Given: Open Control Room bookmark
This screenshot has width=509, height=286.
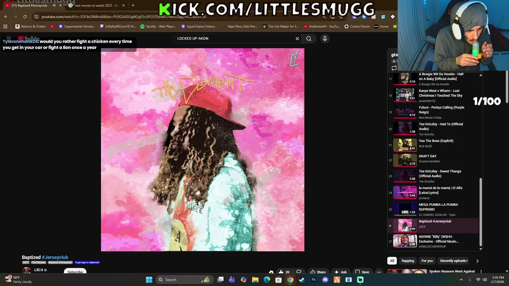Looking at the screenshot, I should pyautogui.click(x=357, y=27).
